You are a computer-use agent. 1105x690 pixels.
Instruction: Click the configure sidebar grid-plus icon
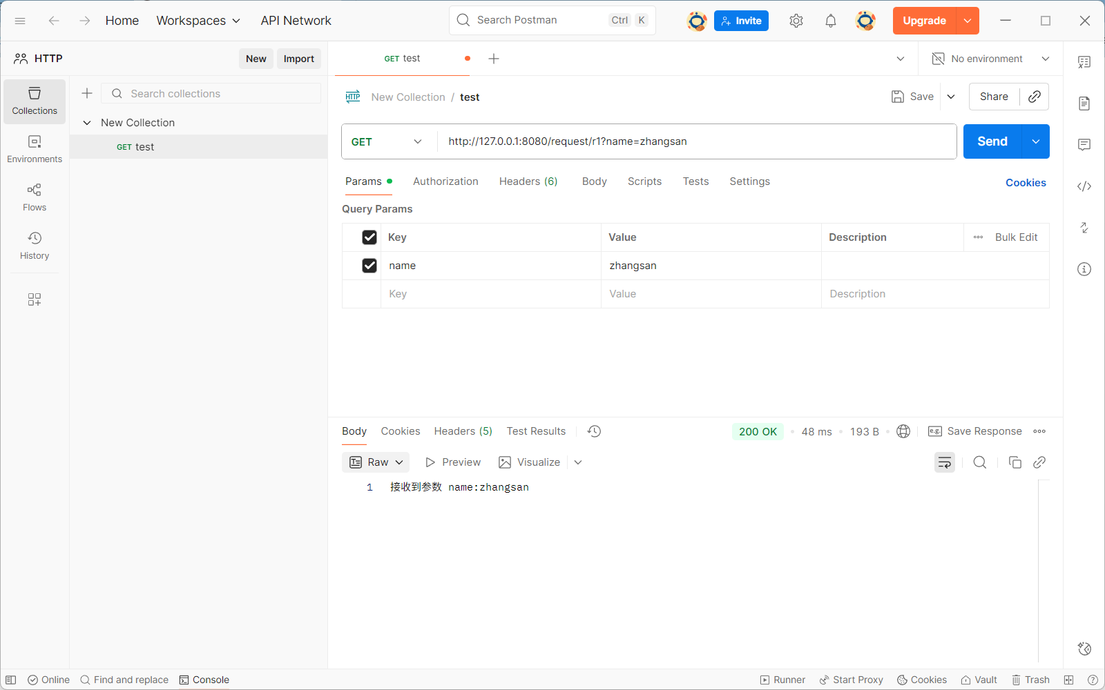pyautogui.click(x=35, y=299)
